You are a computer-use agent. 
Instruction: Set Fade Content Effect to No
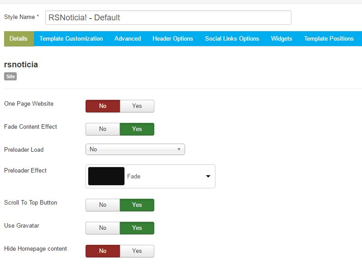tap(103, 129)
